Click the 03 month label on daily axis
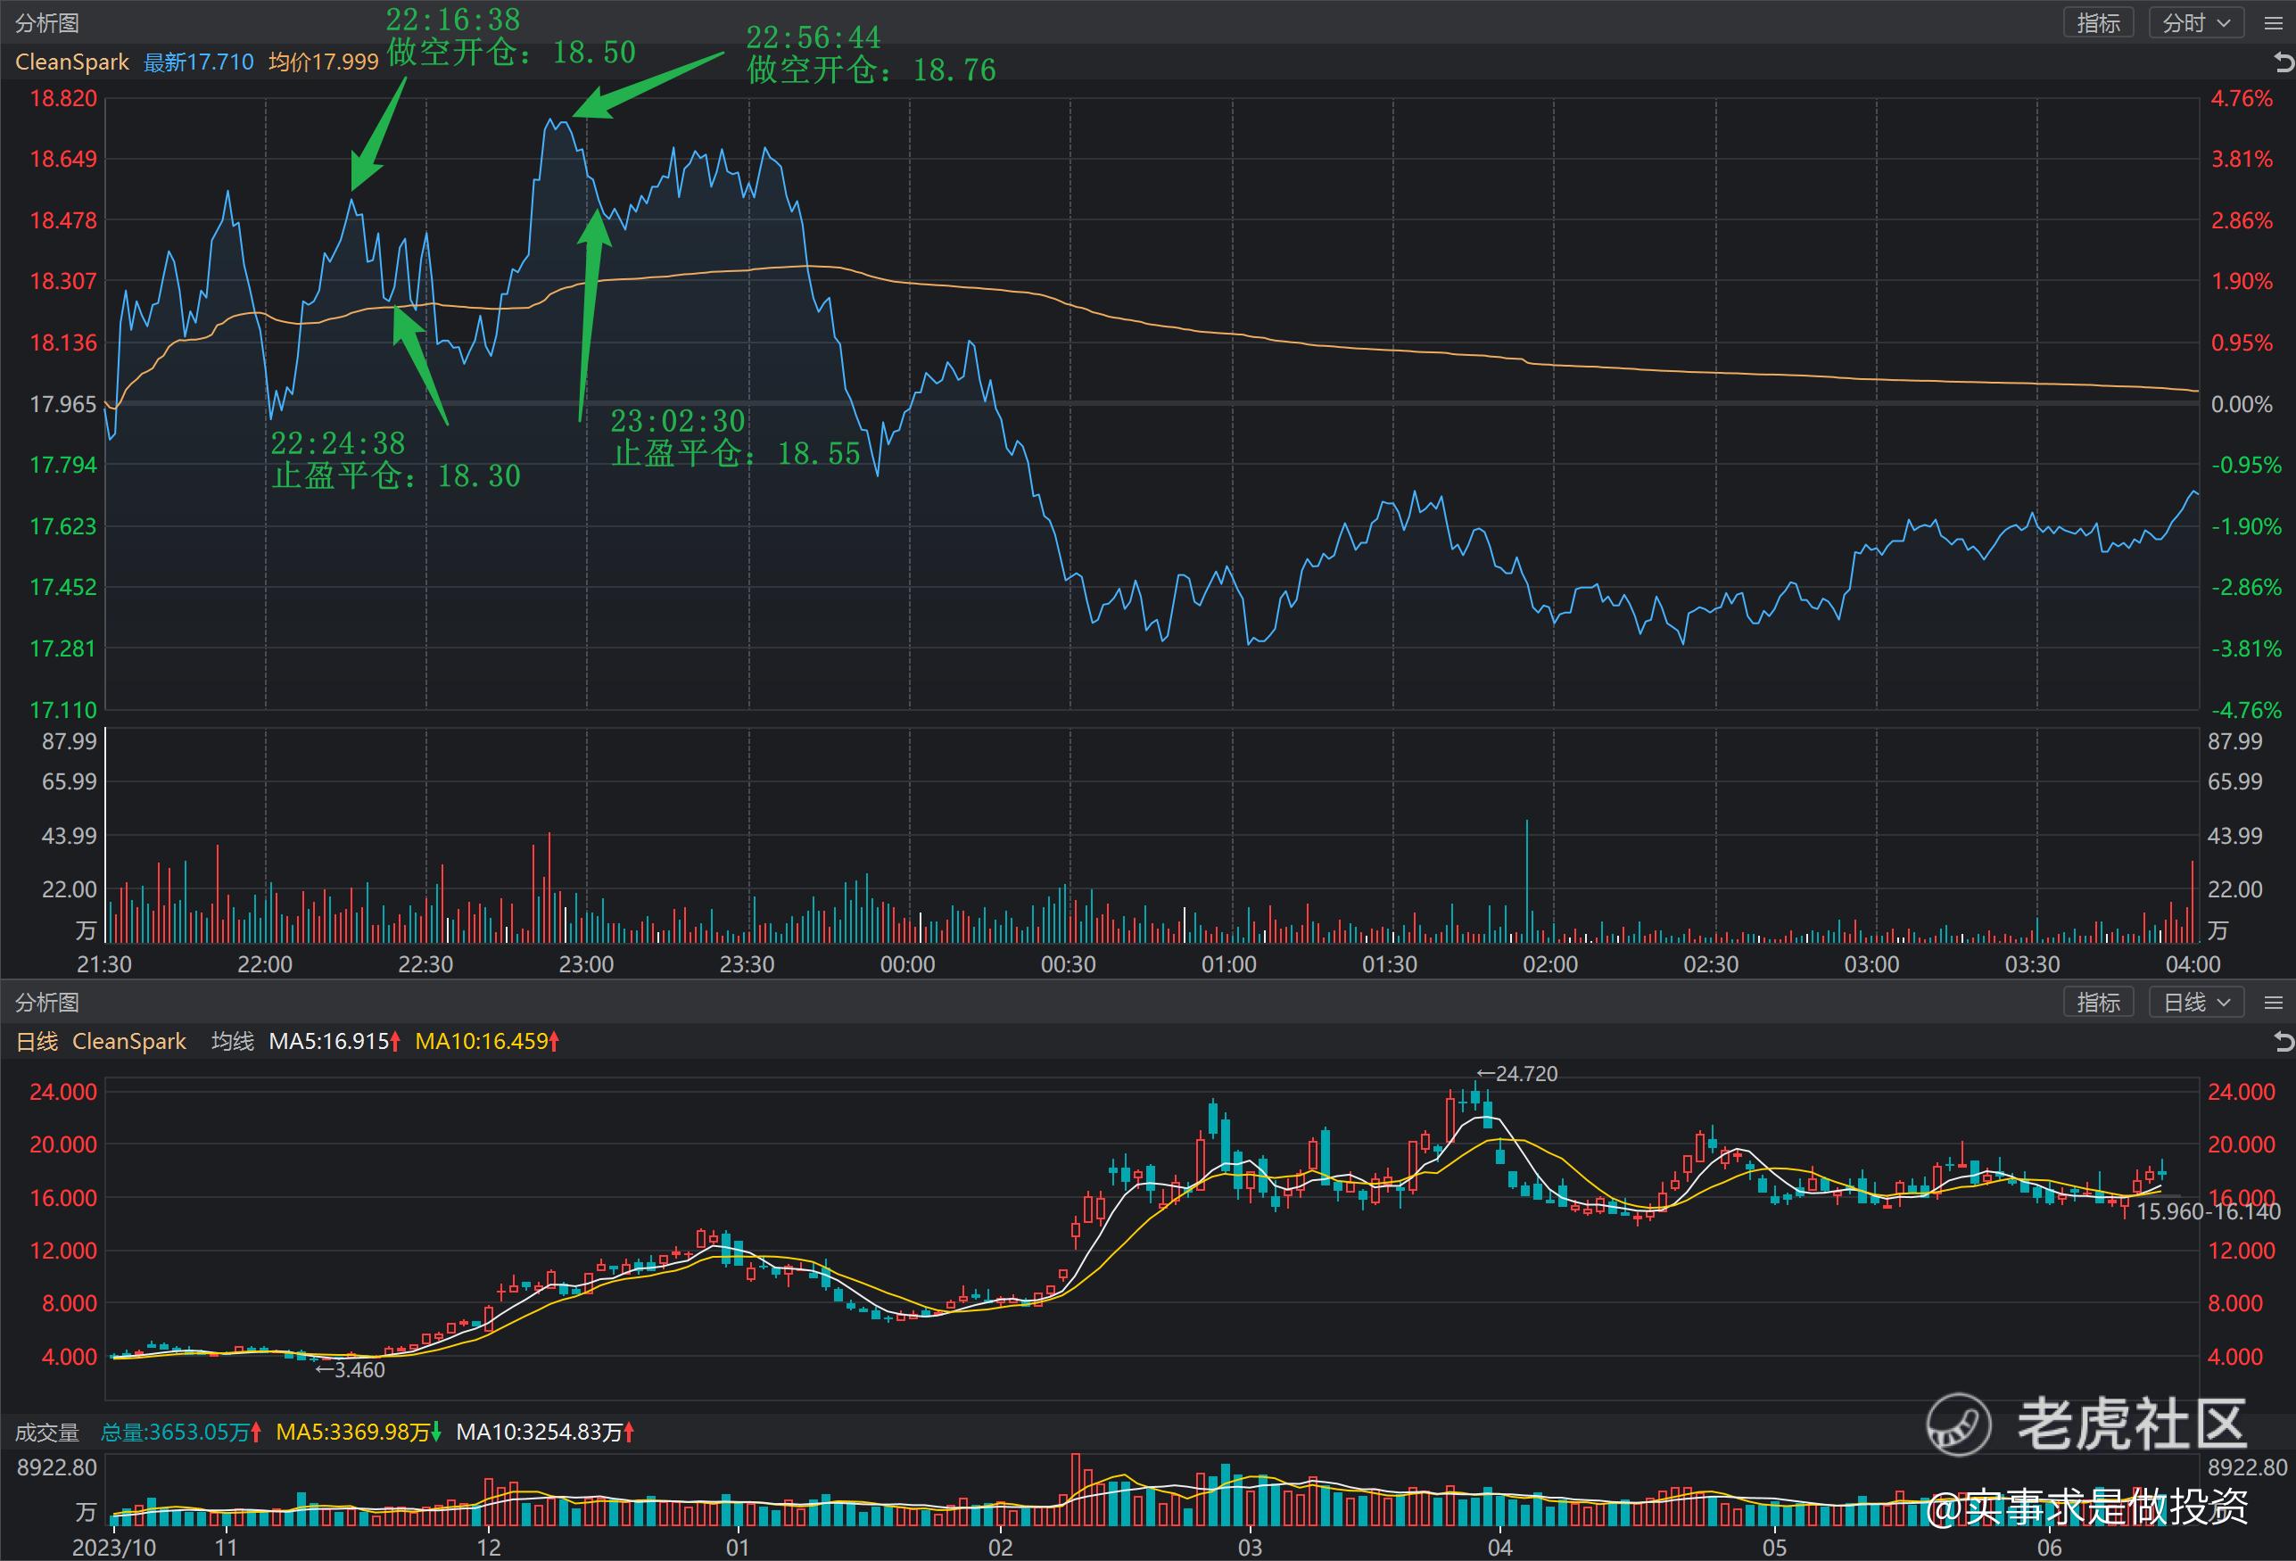This screenshot has height=1561, width=2296. pyautogui.click(x=1251, y=1547)
